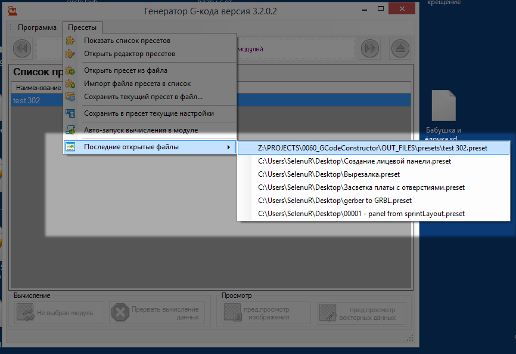Choose Открыть редактор пресетов
The width and height of the screenshot is (516, 354).
150,54
